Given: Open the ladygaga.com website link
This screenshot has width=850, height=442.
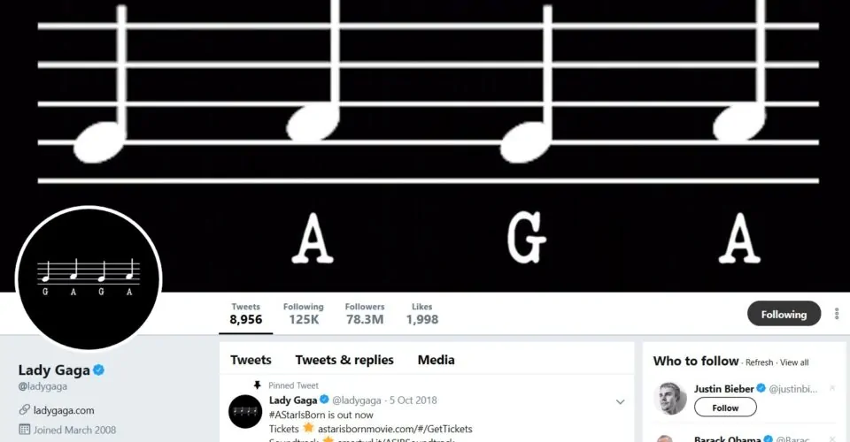Looking at the screenshot, I should coord(64,410).
